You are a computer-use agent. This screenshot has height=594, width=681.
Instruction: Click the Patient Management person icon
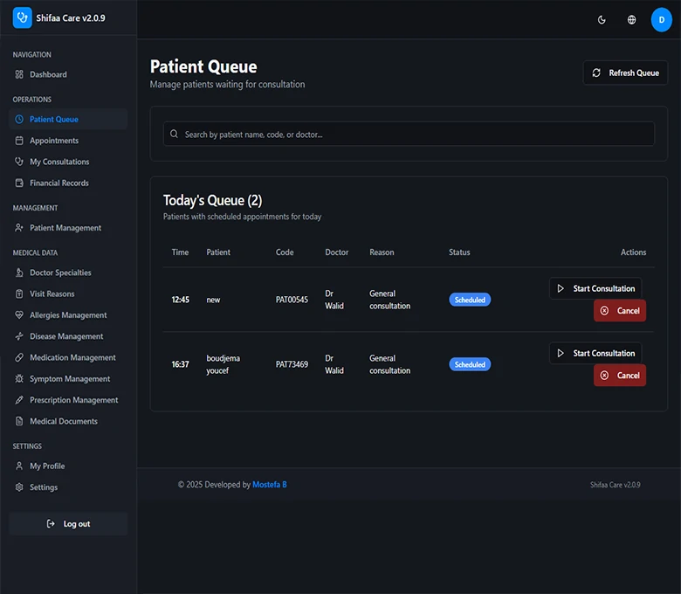pos(19,228)
